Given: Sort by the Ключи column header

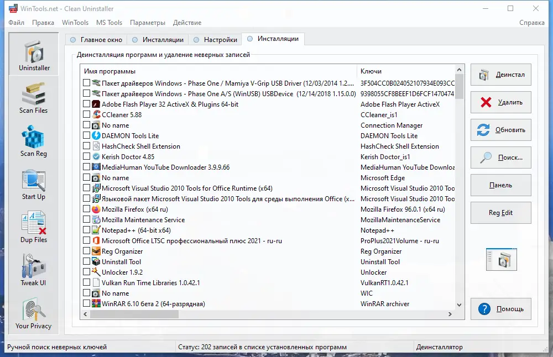Looking at the screenshot, I should coord(406,71).
